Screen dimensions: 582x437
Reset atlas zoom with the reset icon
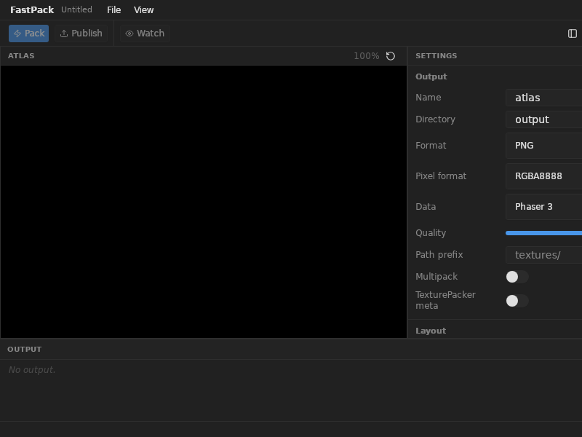coord(391,56)
